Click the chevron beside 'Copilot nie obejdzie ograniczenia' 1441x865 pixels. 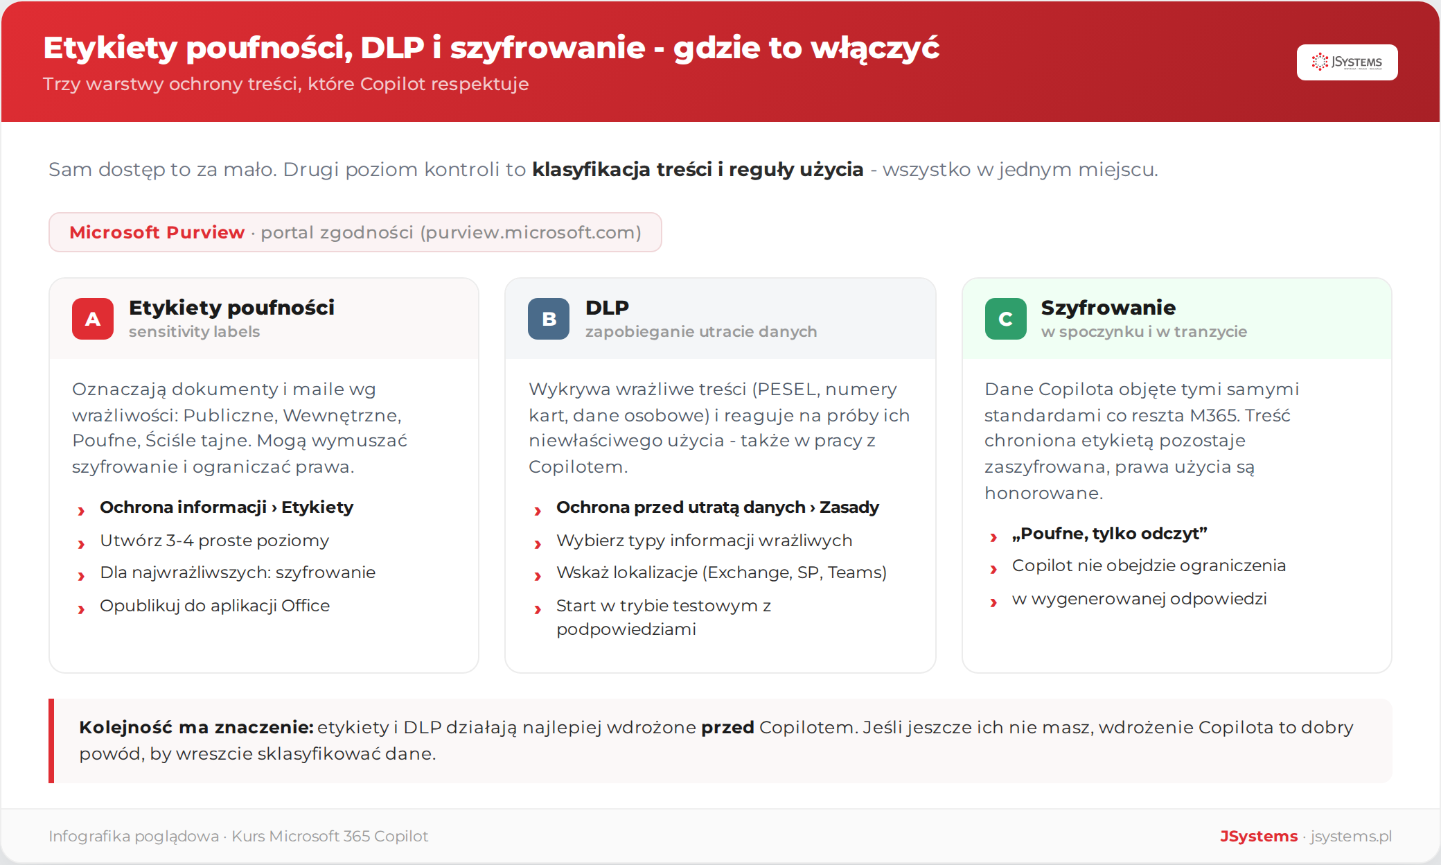pos(993,569)
